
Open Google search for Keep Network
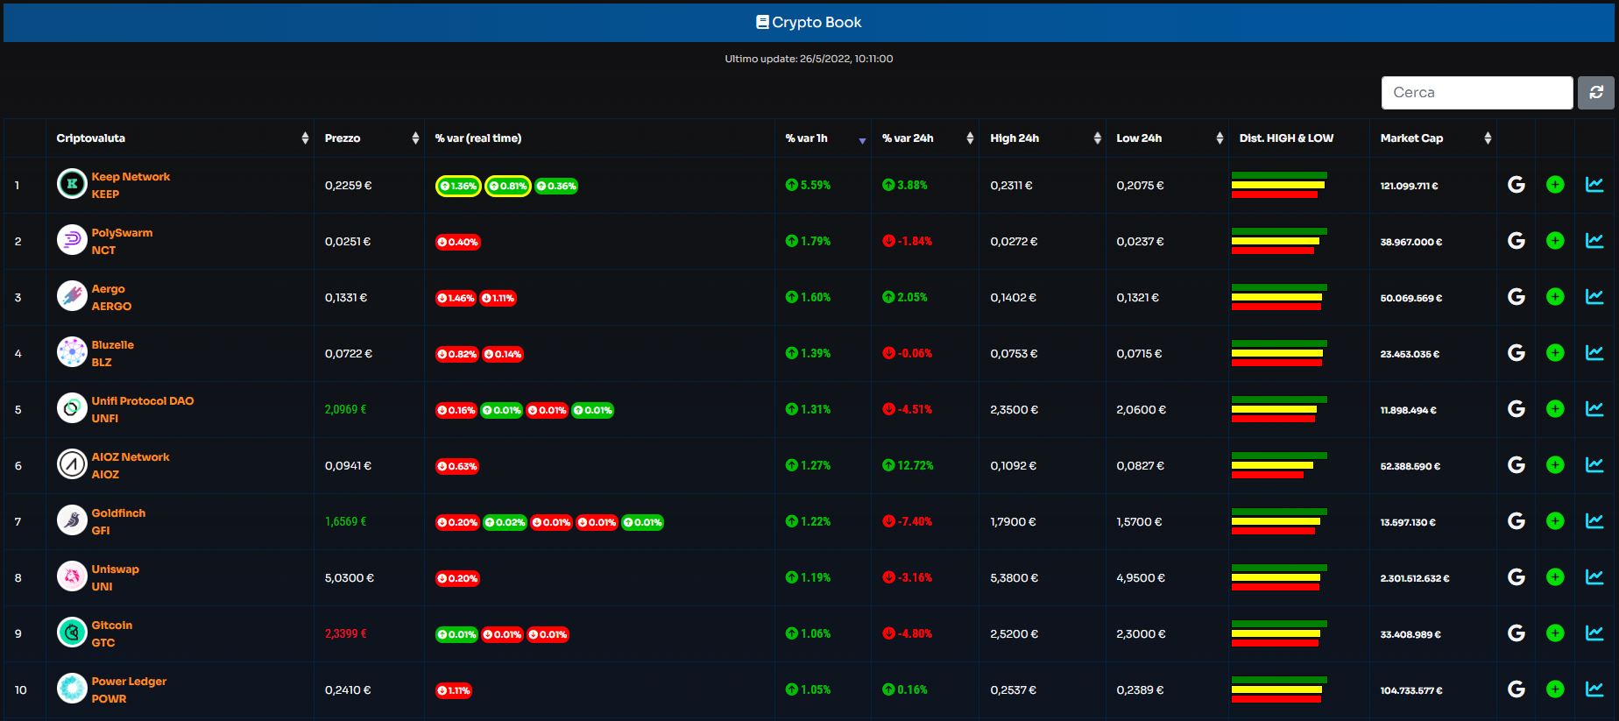point(1516,185)
